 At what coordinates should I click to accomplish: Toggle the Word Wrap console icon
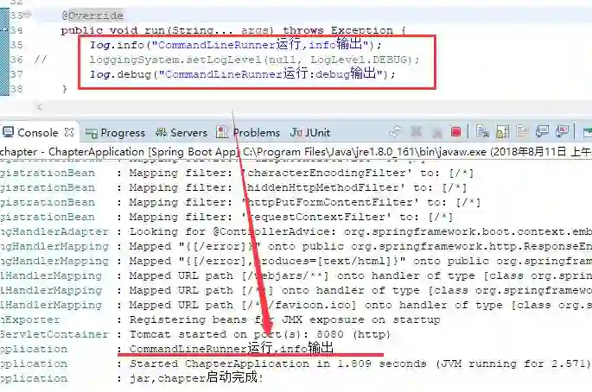(522, 131)
